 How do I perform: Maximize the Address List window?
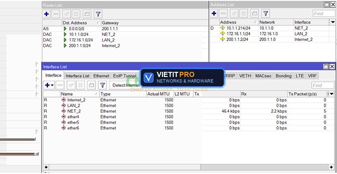(x=327, y=5)
